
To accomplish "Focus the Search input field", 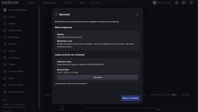I will (106, 3).
